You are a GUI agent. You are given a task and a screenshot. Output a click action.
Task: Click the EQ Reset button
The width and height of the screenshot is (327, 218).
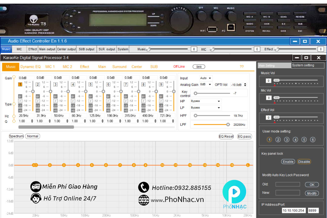pyautogui.click(x=226, y=136)
